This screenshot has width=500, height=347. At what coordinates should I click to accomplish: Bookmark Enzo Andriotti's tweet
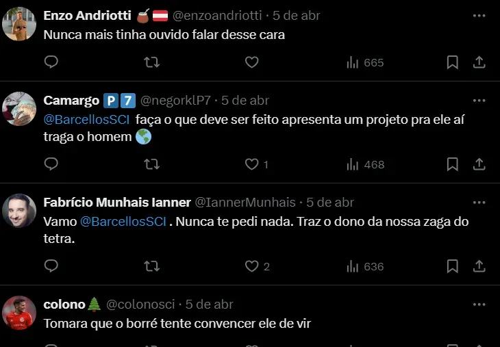click(x=452, y=62)
